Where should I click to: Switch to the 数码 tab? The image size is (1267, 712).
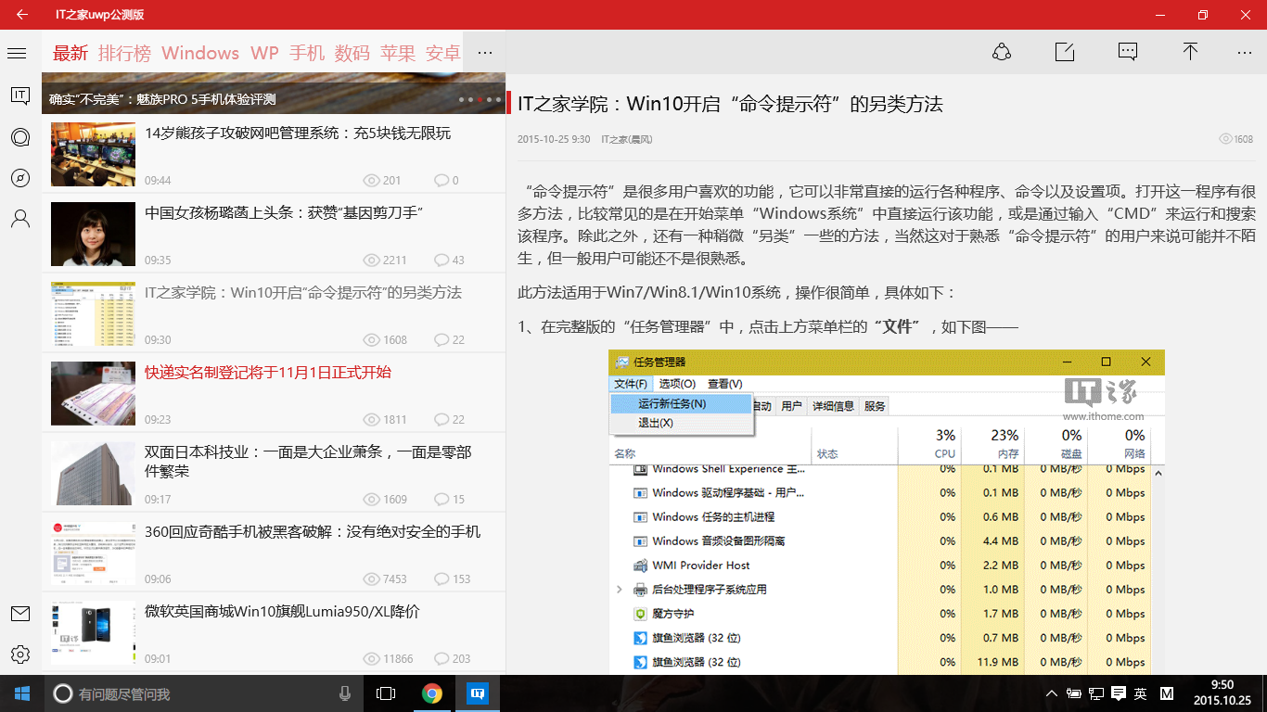pyautogui.click(x=352, y=53)
